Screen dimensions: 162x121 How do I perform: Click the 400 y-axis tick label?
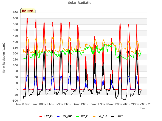(x=15, y=42)
